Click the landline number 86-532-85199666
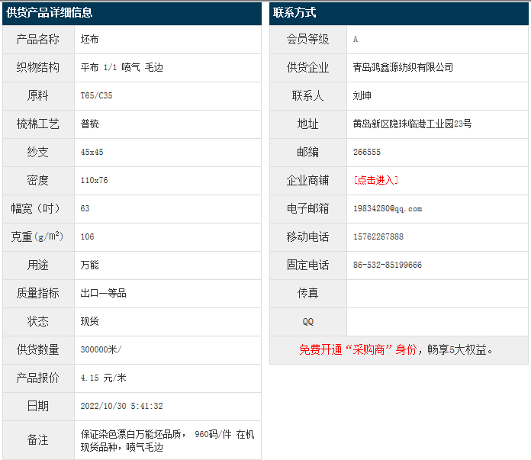 [x=388, y=265]
